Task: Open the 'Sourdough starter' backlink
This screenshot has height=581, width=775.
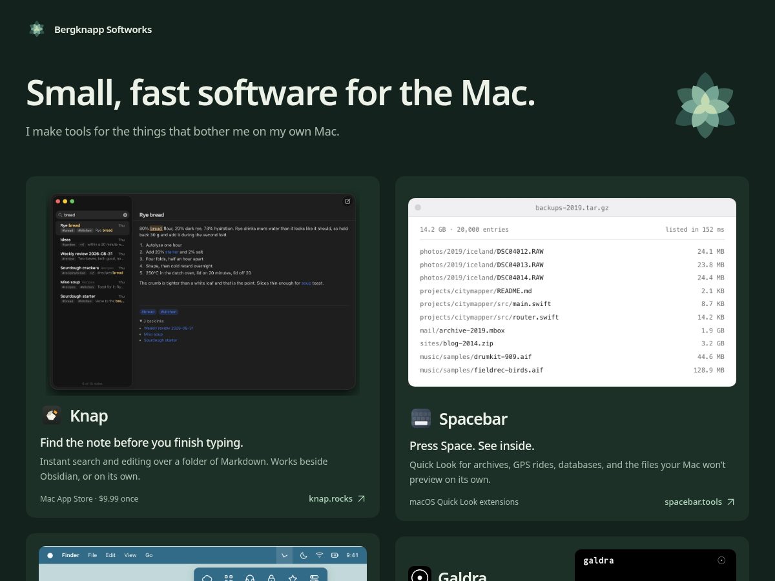Action: [x=160, y=340]
